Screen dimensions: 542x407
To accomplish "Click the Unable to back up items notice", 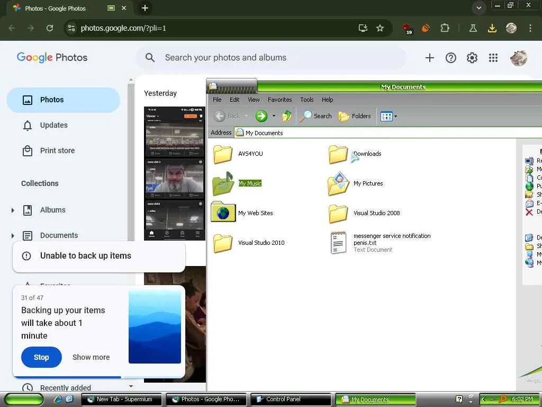I will point(99,256).
